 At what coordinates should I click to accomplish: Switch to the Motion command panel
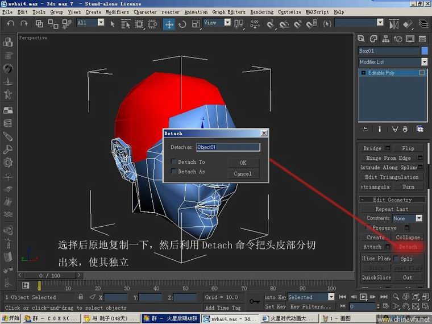(398, 39)
